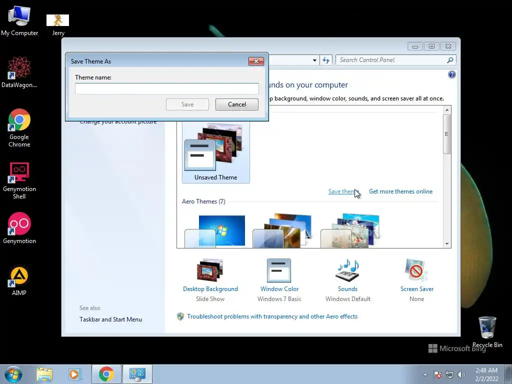Open the Sounds settings icon
This screenshot has height=384, width=512.
[x=347, y=270]
